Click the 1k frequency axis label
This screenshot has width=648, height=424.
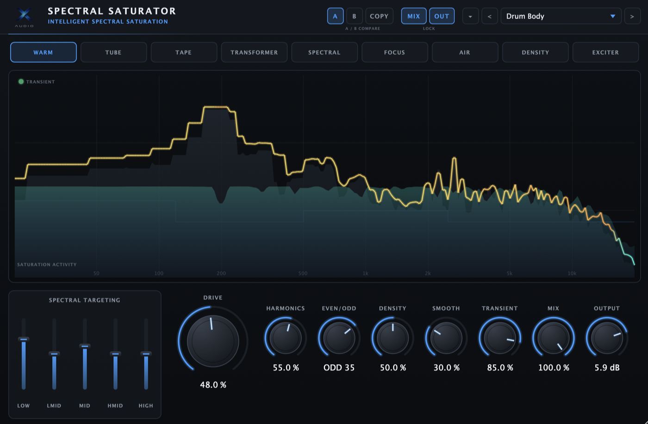click(x=365, y=273)
